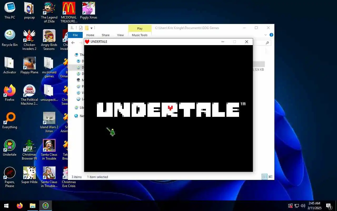
Task: Switch Explorer to details view
Action: [265, 177]
